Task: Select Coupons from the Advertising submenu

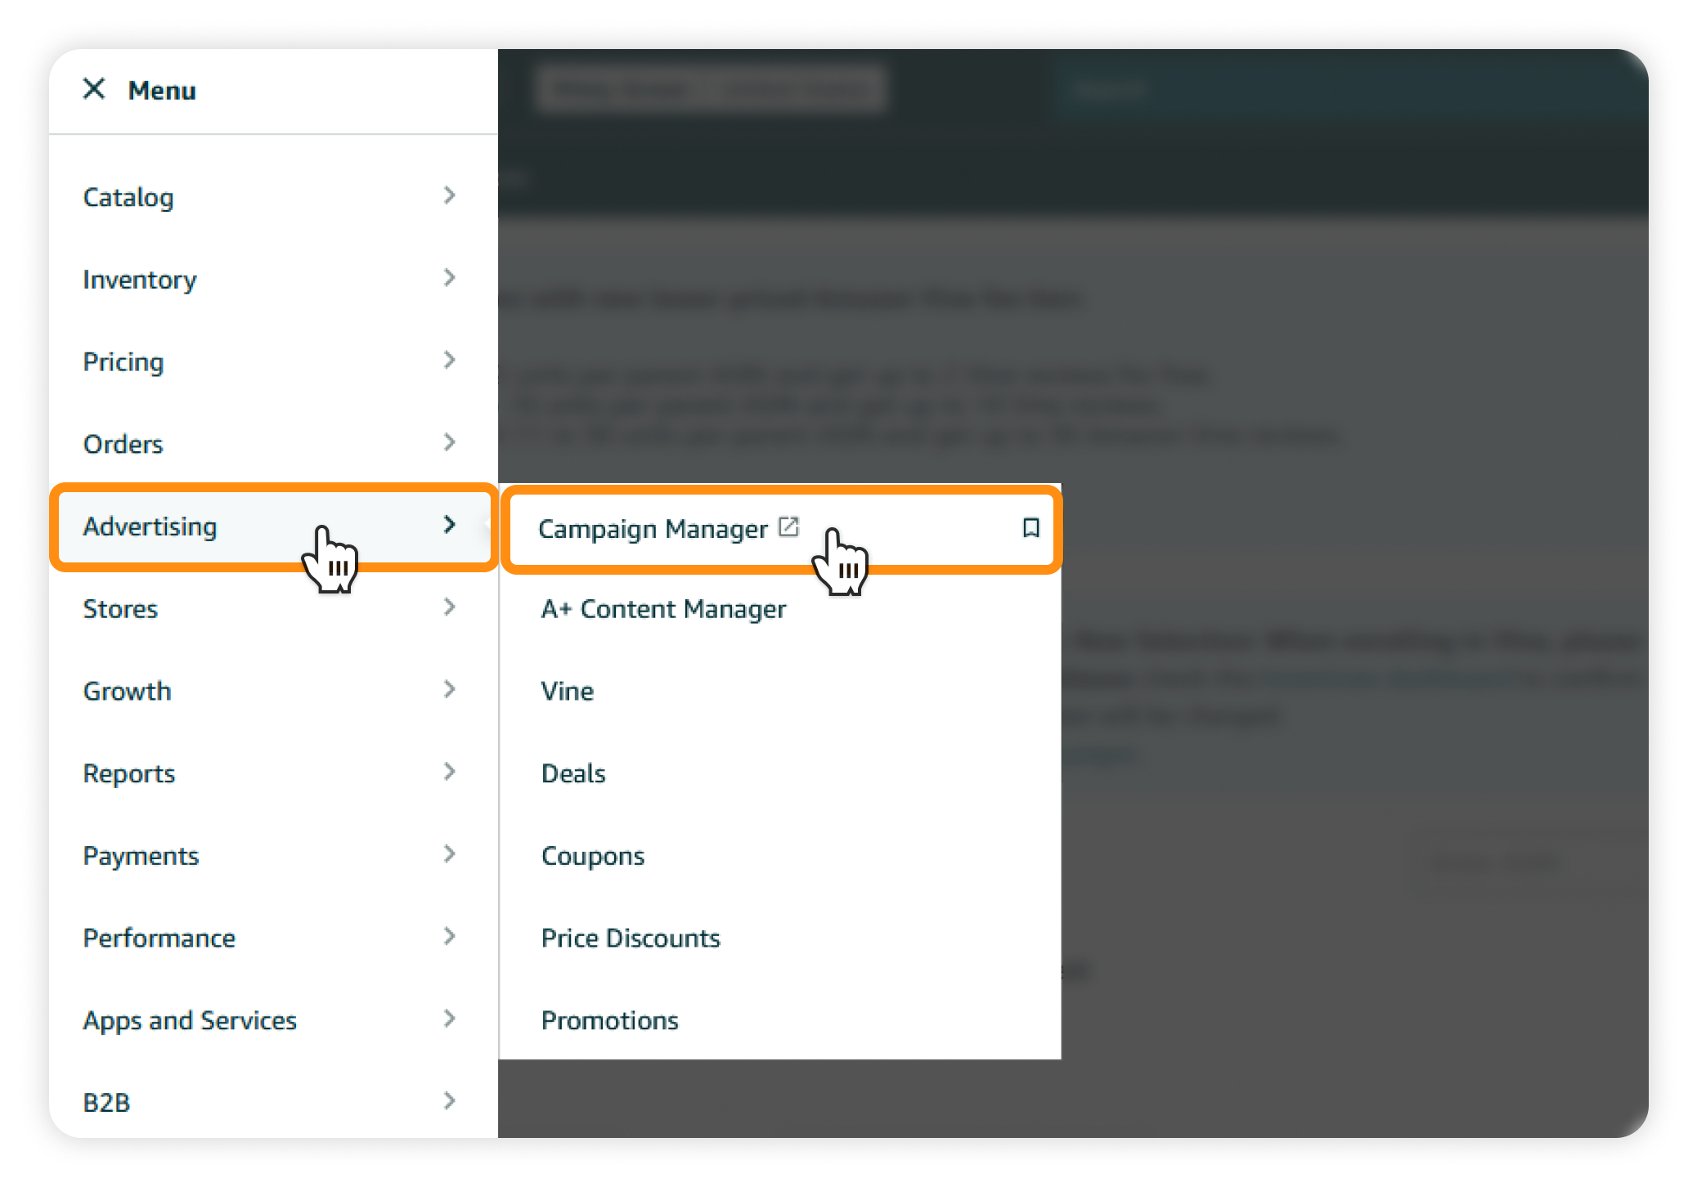Action: pos(593,855)
